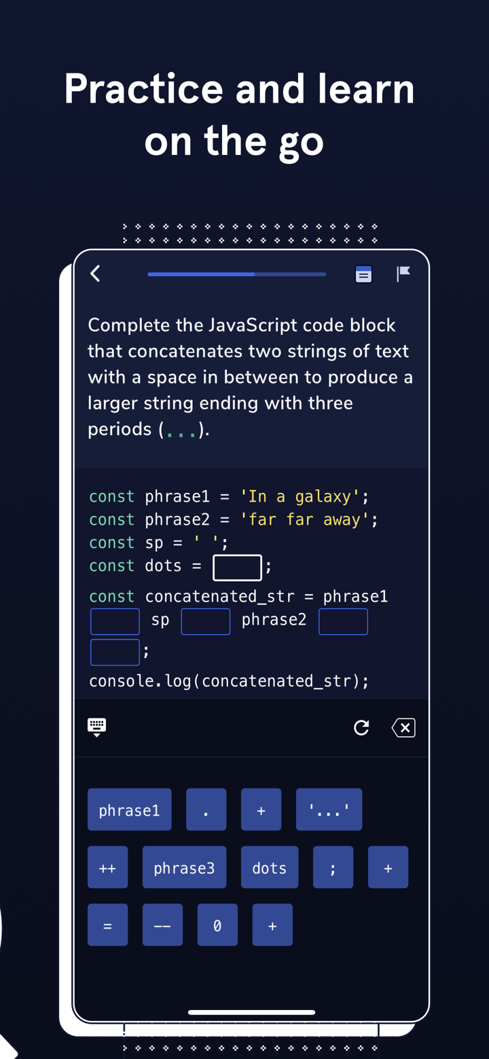The width and height of the screenshot is (489, 1059).
Task: Click the lesson progress bar
Action: pyautogui.click(x=236, y=274)
